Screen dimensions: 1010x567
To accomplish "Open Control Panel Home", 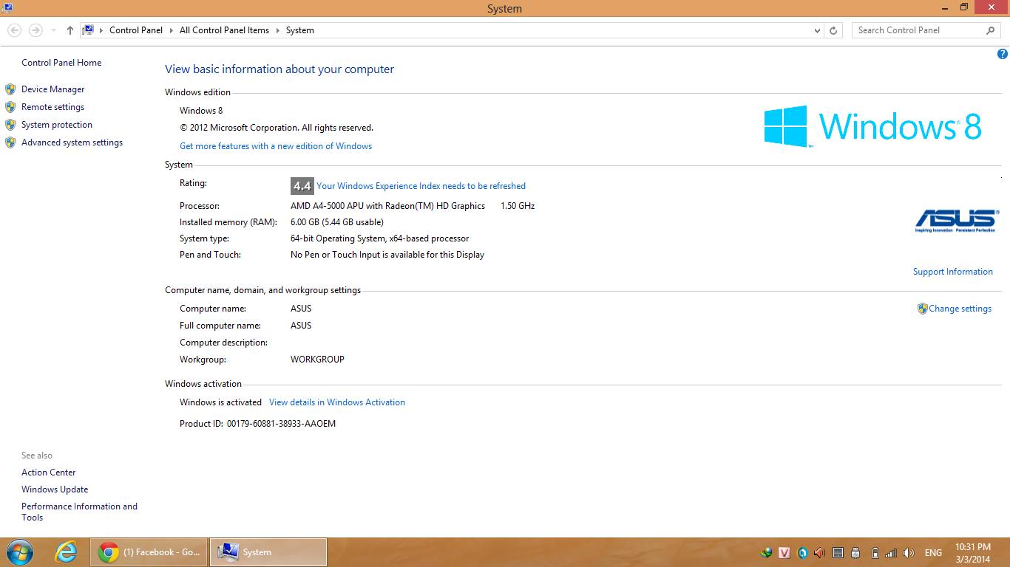I will pyautogui.click(x=61, y=63).
